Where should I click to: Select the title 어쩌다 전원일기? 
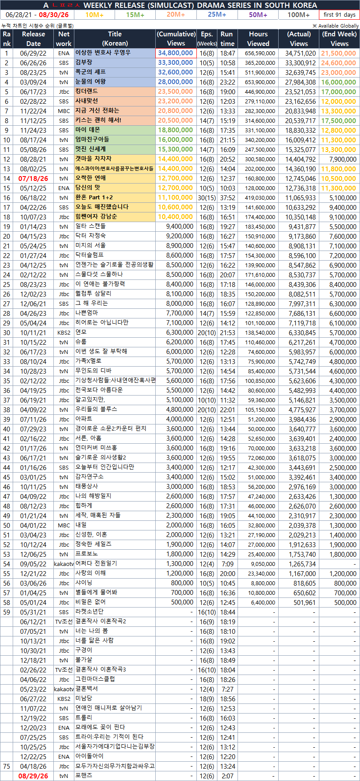(96, 563)
